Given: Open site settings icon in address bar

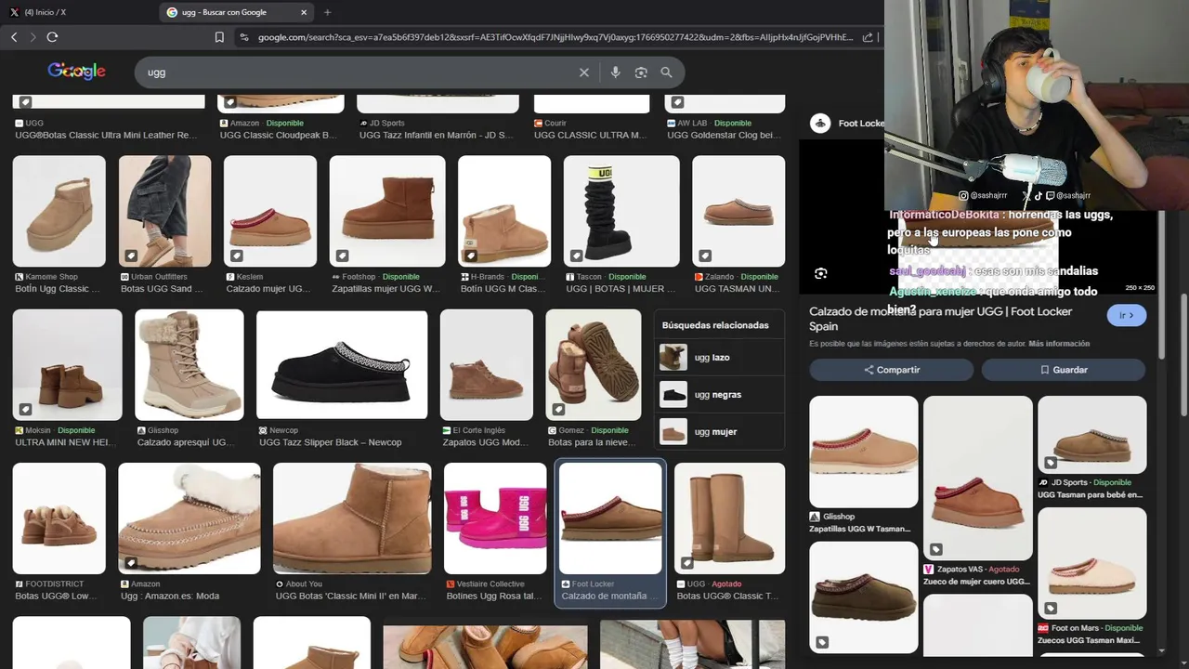Looking at the screenshot, I should 243,37.
